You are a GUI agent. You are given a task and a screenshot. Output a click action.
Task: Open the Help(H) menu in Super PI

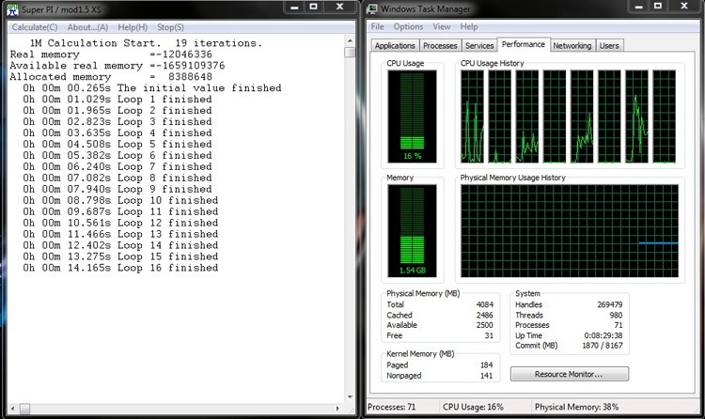coord(133,27)
